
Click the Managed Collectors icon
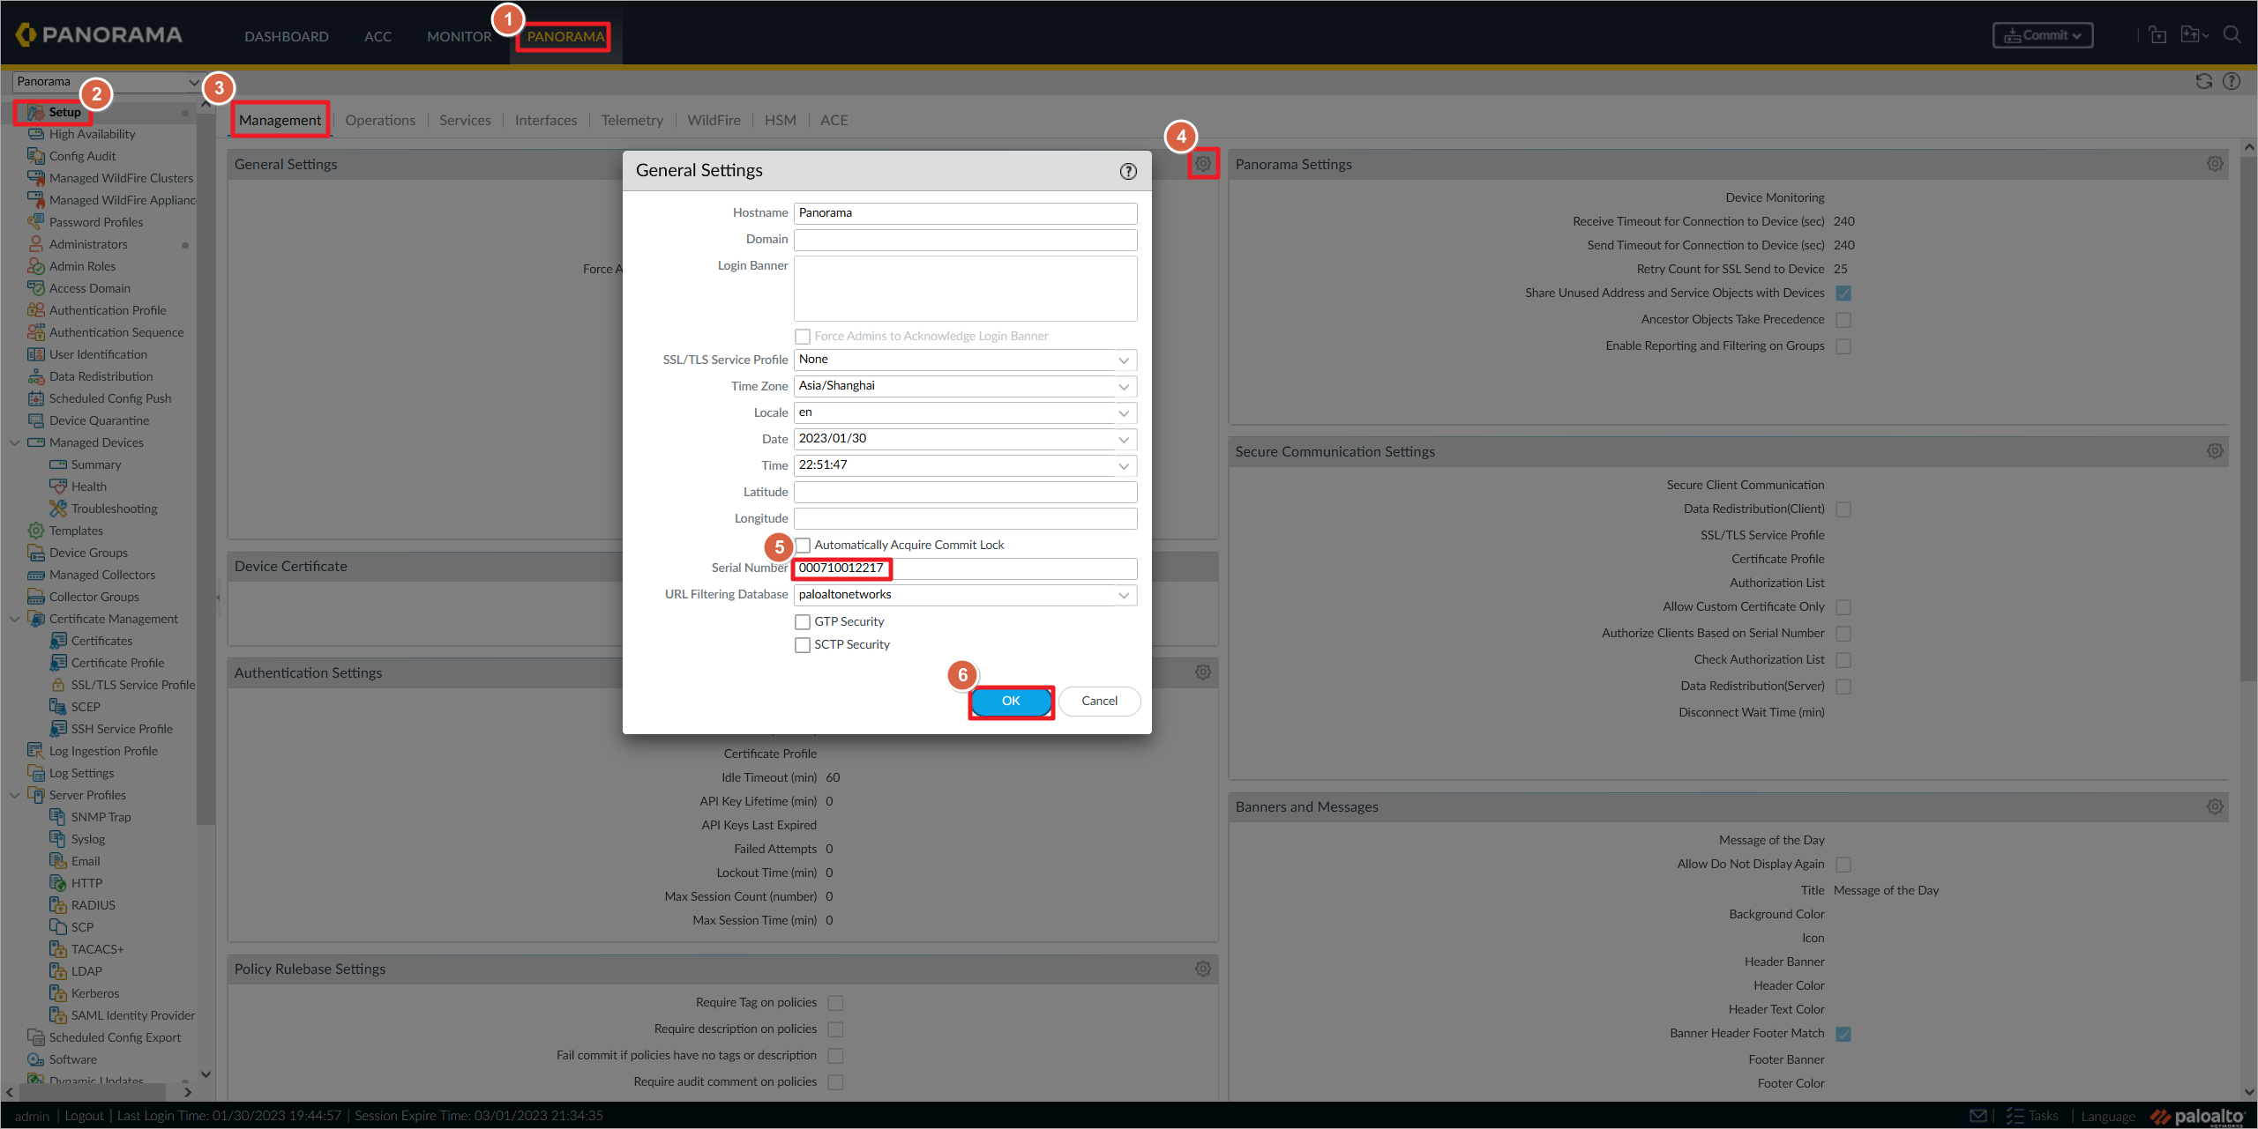(35, 575)
